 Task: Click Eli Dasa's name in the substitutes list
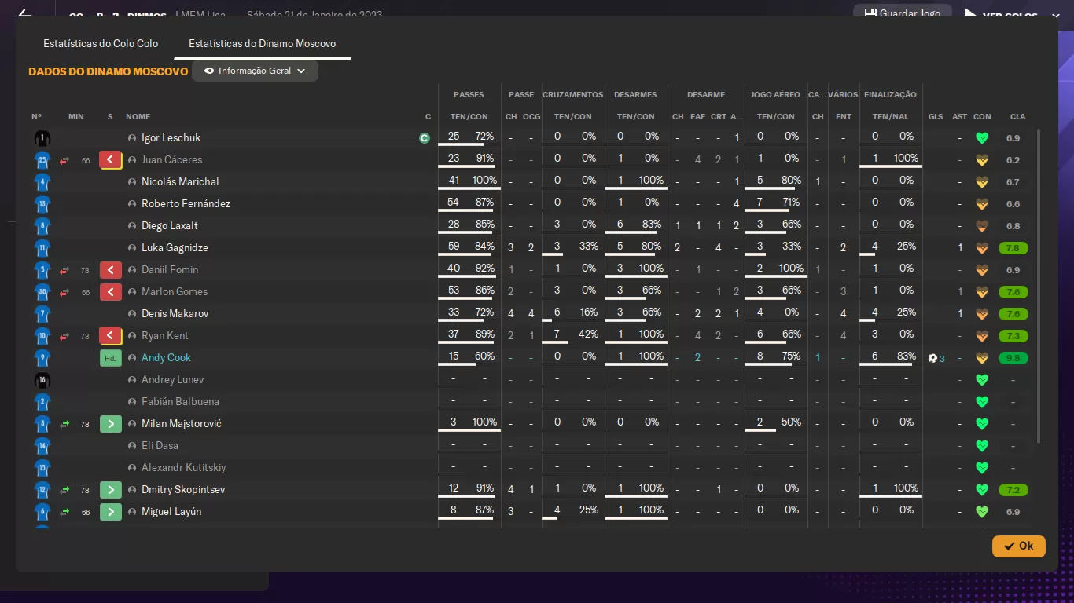160,446
